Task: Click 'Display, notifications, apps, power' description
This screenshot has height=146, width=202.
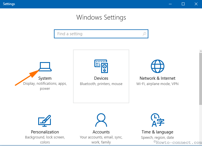Action: click(45, 86)
